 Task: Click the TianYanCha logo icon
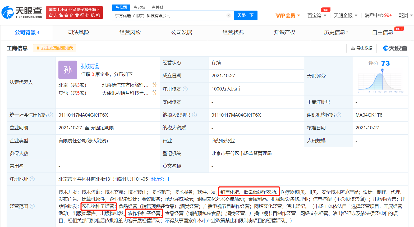pos(8,12)
